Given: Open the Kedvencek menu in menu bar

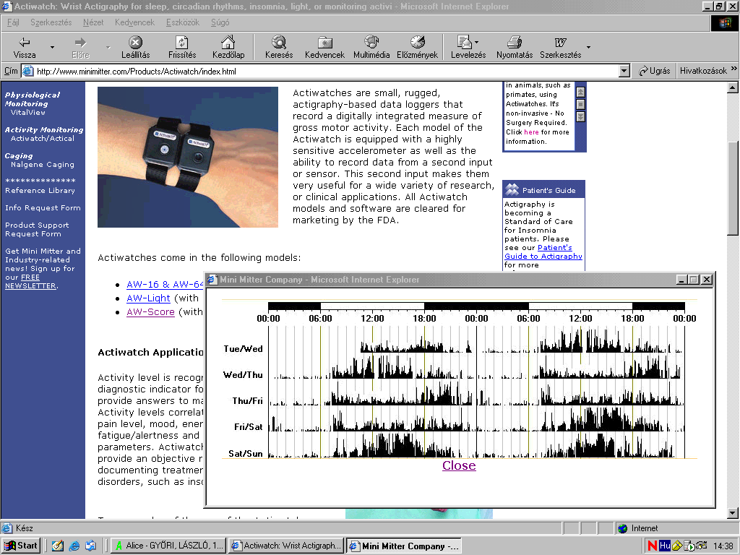Looking at the screenshot, I should coord(134,22).
